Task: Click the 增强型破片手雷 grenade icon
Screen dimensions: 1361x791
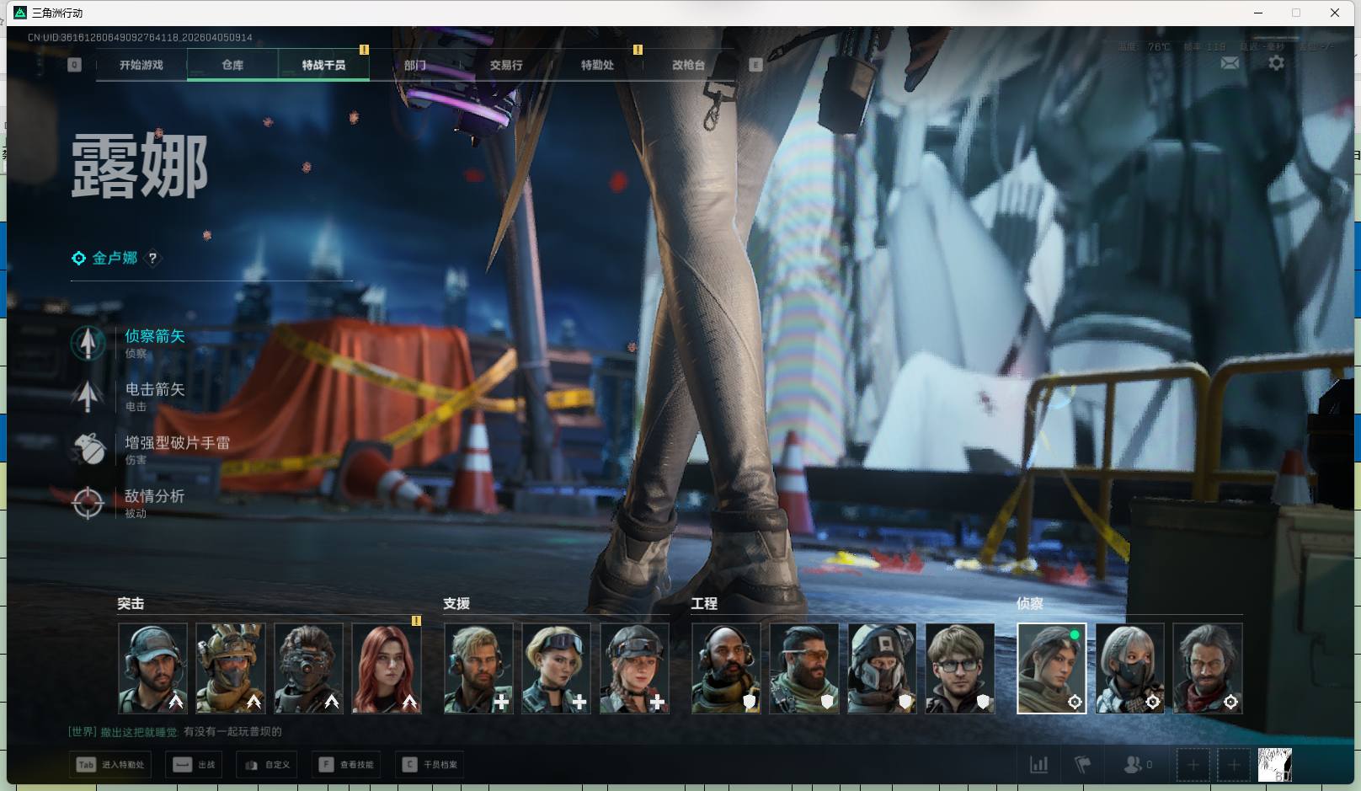Action: click(88, 449)
